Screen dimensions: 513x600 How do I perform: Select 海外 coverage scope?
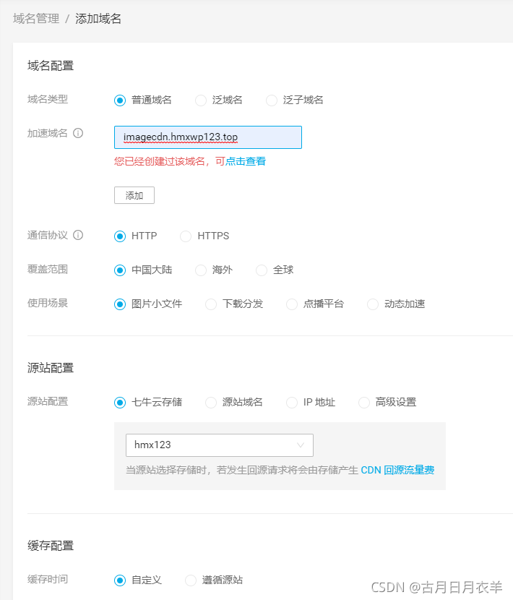coord(199,270)
